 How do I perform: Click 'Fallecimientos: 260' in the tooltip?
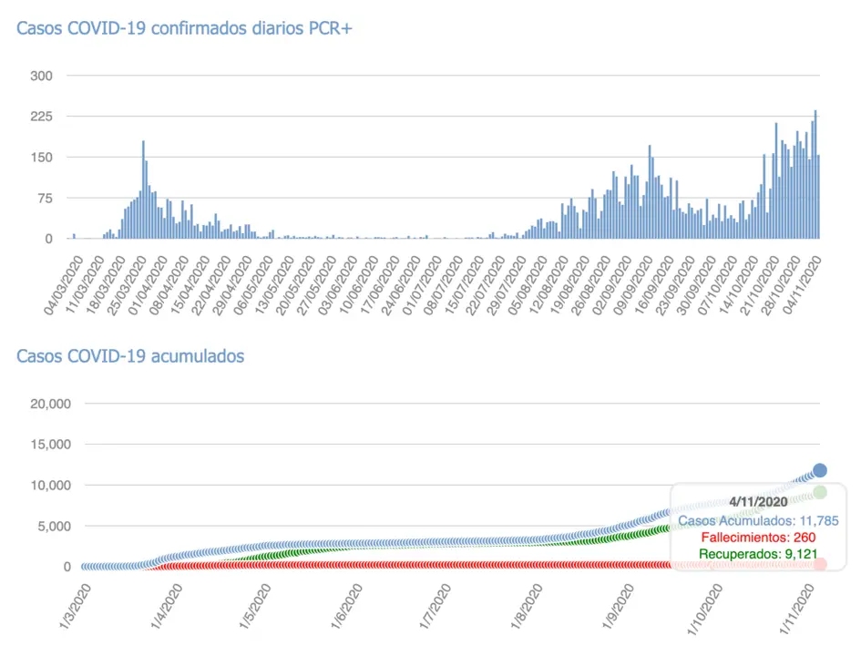(x=755, y=538)
